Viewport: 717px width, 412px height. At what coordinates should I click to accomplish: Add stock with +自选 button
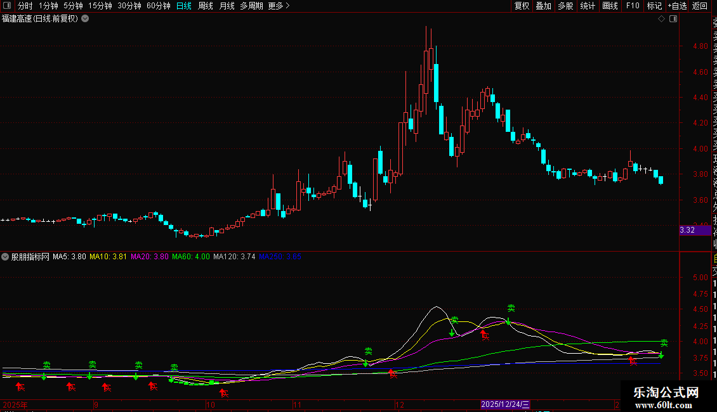click(677, 6)
